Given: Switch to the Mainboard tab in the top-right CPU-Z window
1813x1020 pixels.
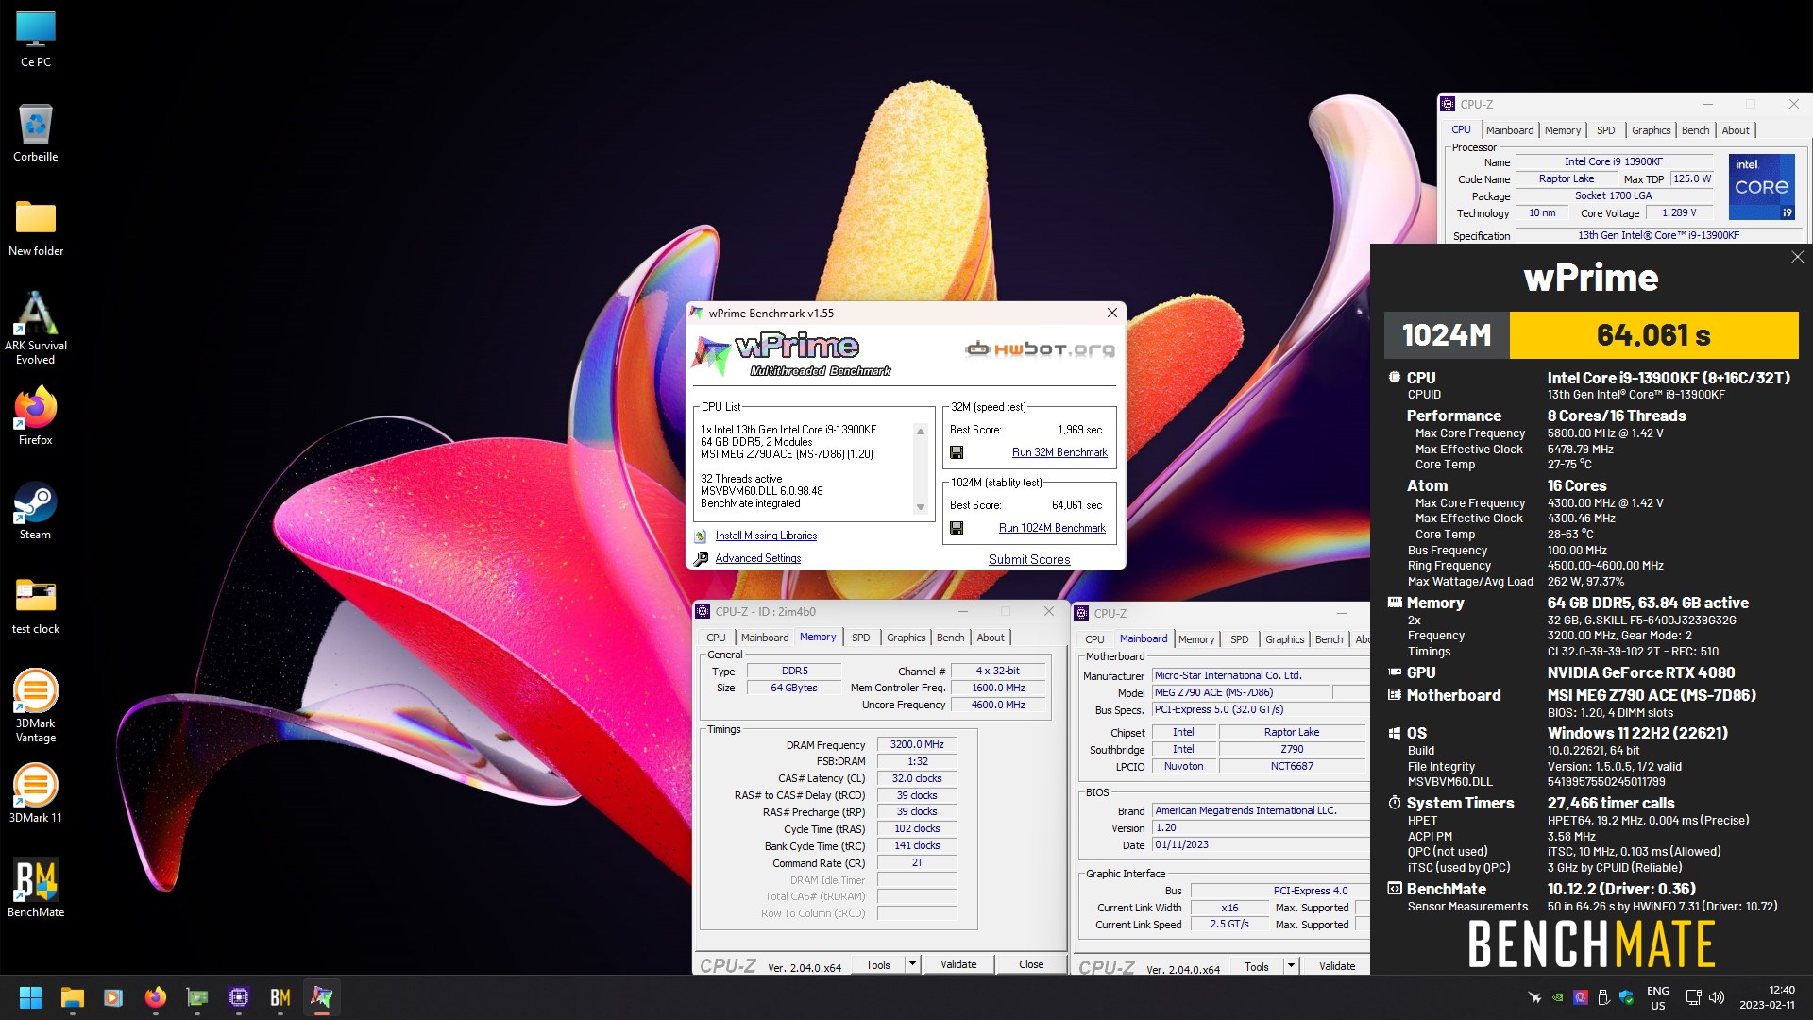Looking at the screenshot, I should click(x=1509, y=130).
